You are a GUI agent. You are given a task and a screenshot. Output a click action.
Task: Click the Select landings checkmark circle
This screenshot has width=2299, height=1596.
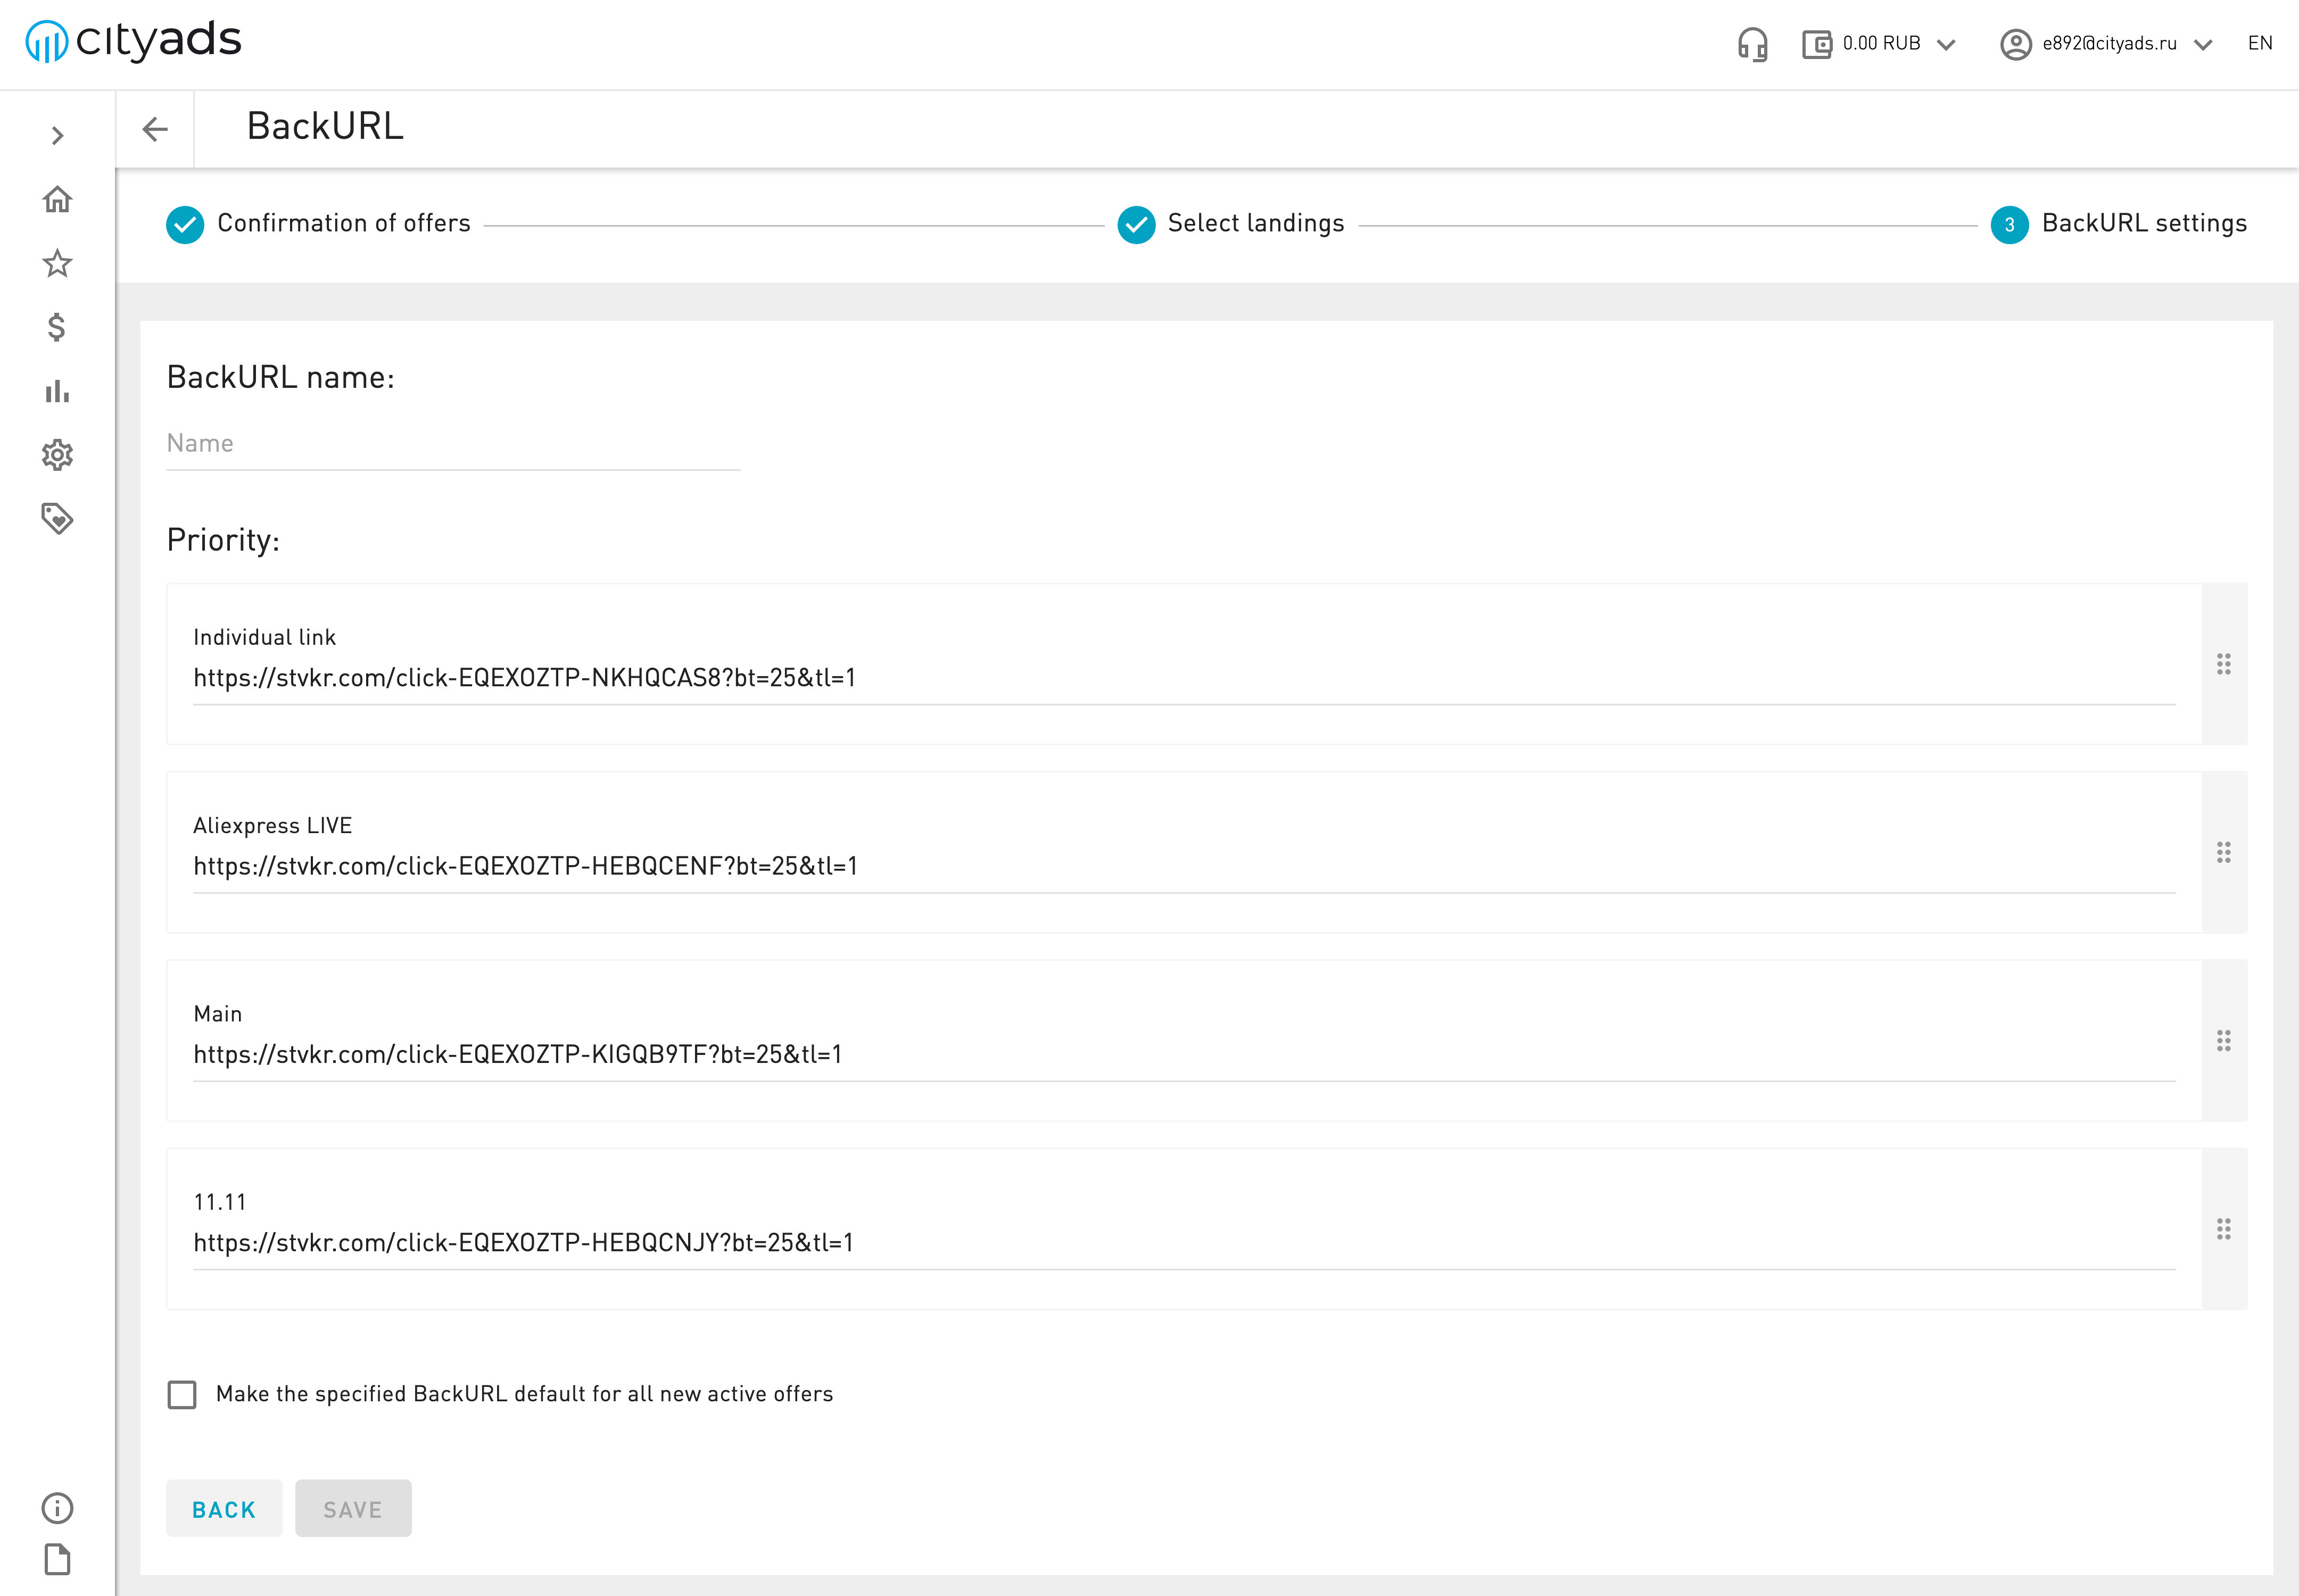click(1136, 225)
